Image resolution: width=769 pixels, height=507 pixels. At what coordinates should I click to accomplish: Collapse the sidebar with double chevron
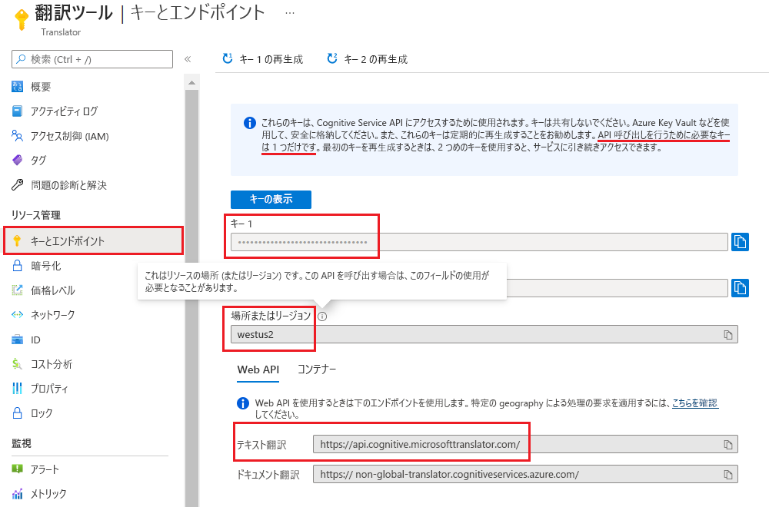click(x=188, y=59)
